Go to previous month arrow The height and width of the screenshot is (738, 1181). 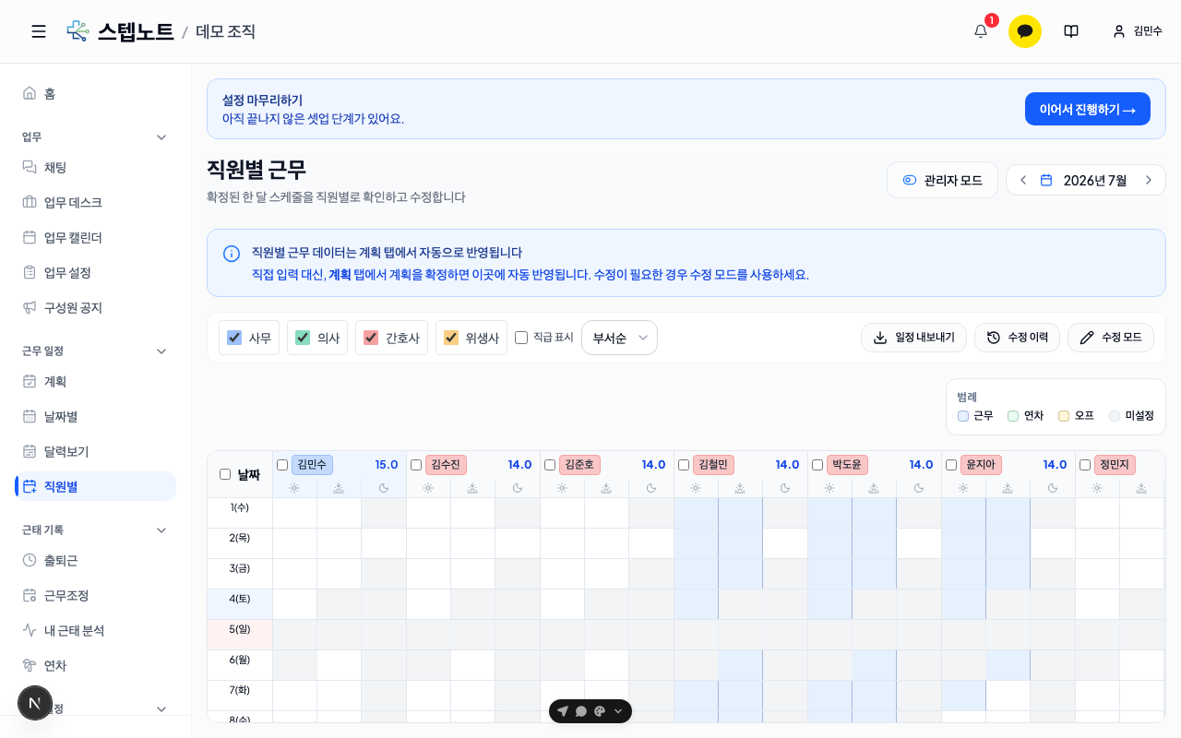pyautogui.click(x=1023, y=180)
